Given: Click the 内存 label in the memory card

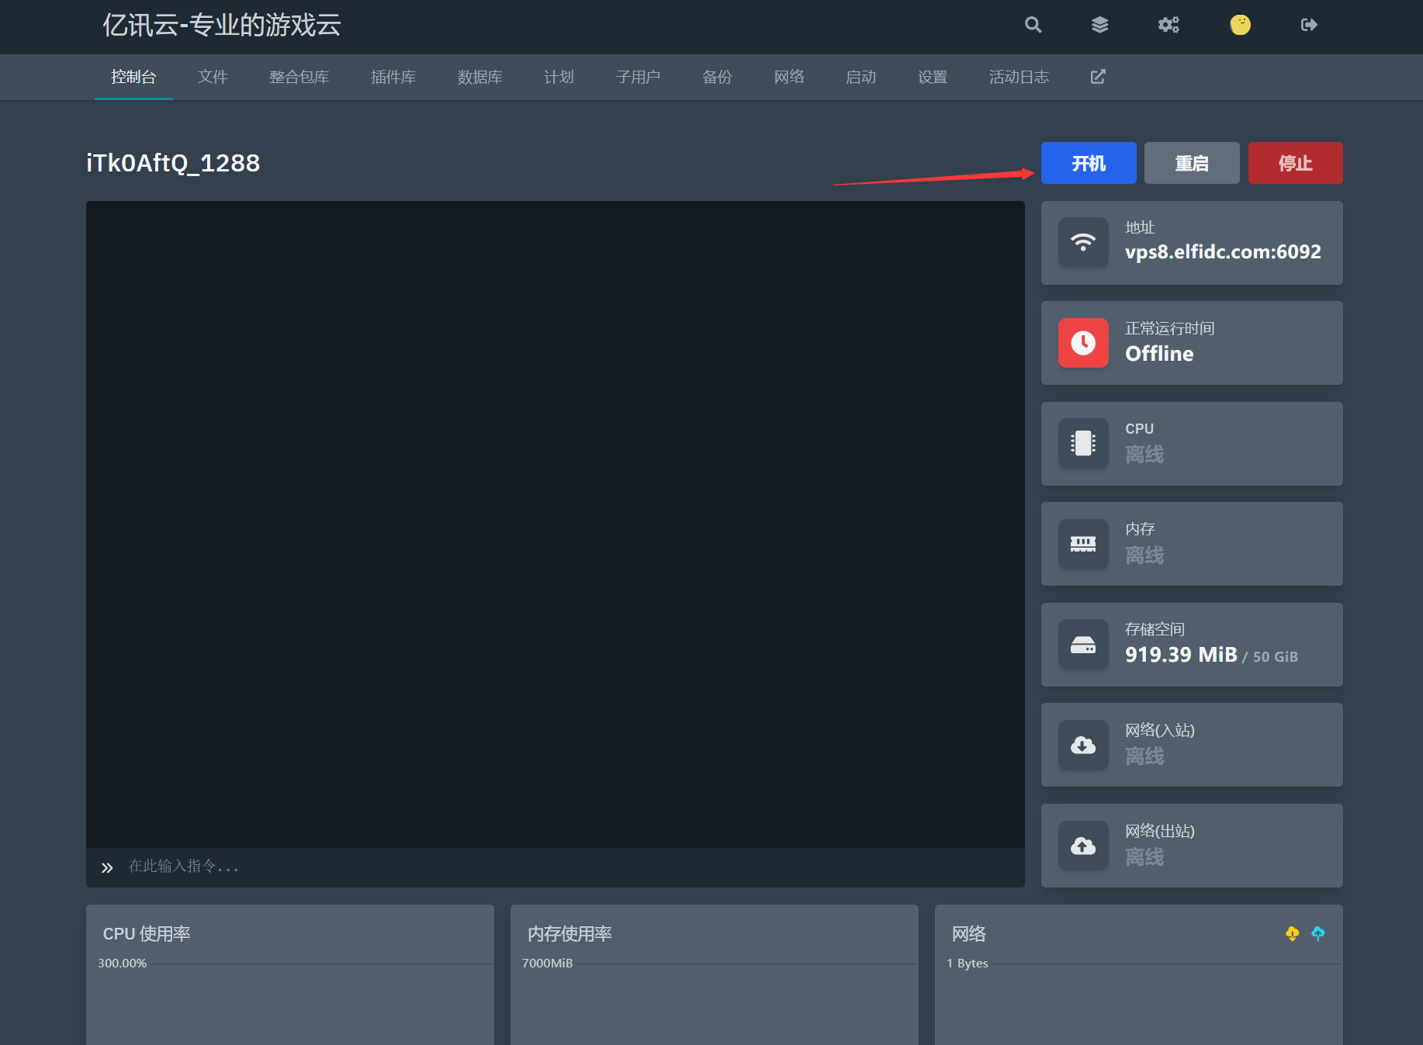Looking at the screenshot, I should 1140,529.
